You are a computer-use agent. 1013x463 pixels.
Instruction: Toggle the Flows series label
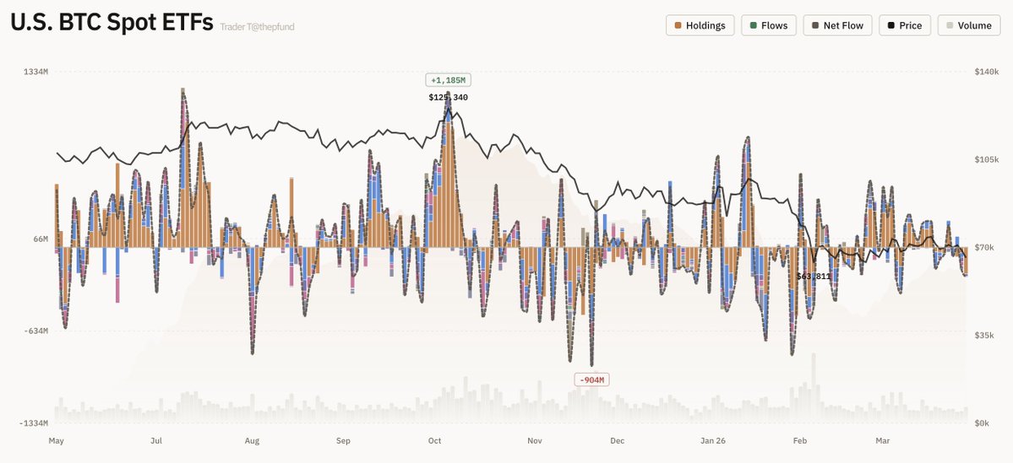pyautogui.click(x=774, y=25)
